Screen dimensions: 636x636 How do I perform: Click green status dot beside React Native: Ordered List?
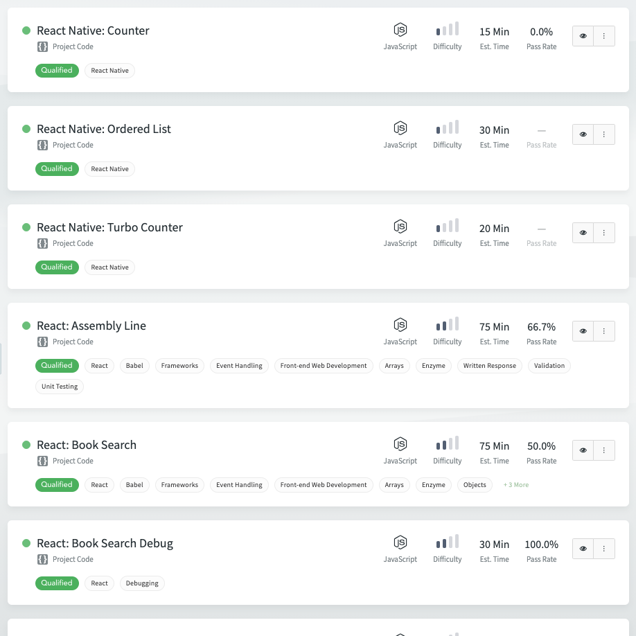[26, 129]
